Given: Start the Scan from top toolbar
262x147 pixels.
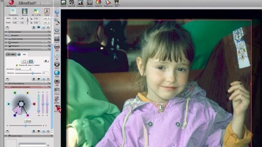Looking at the screenshot, I should point(117,3).
